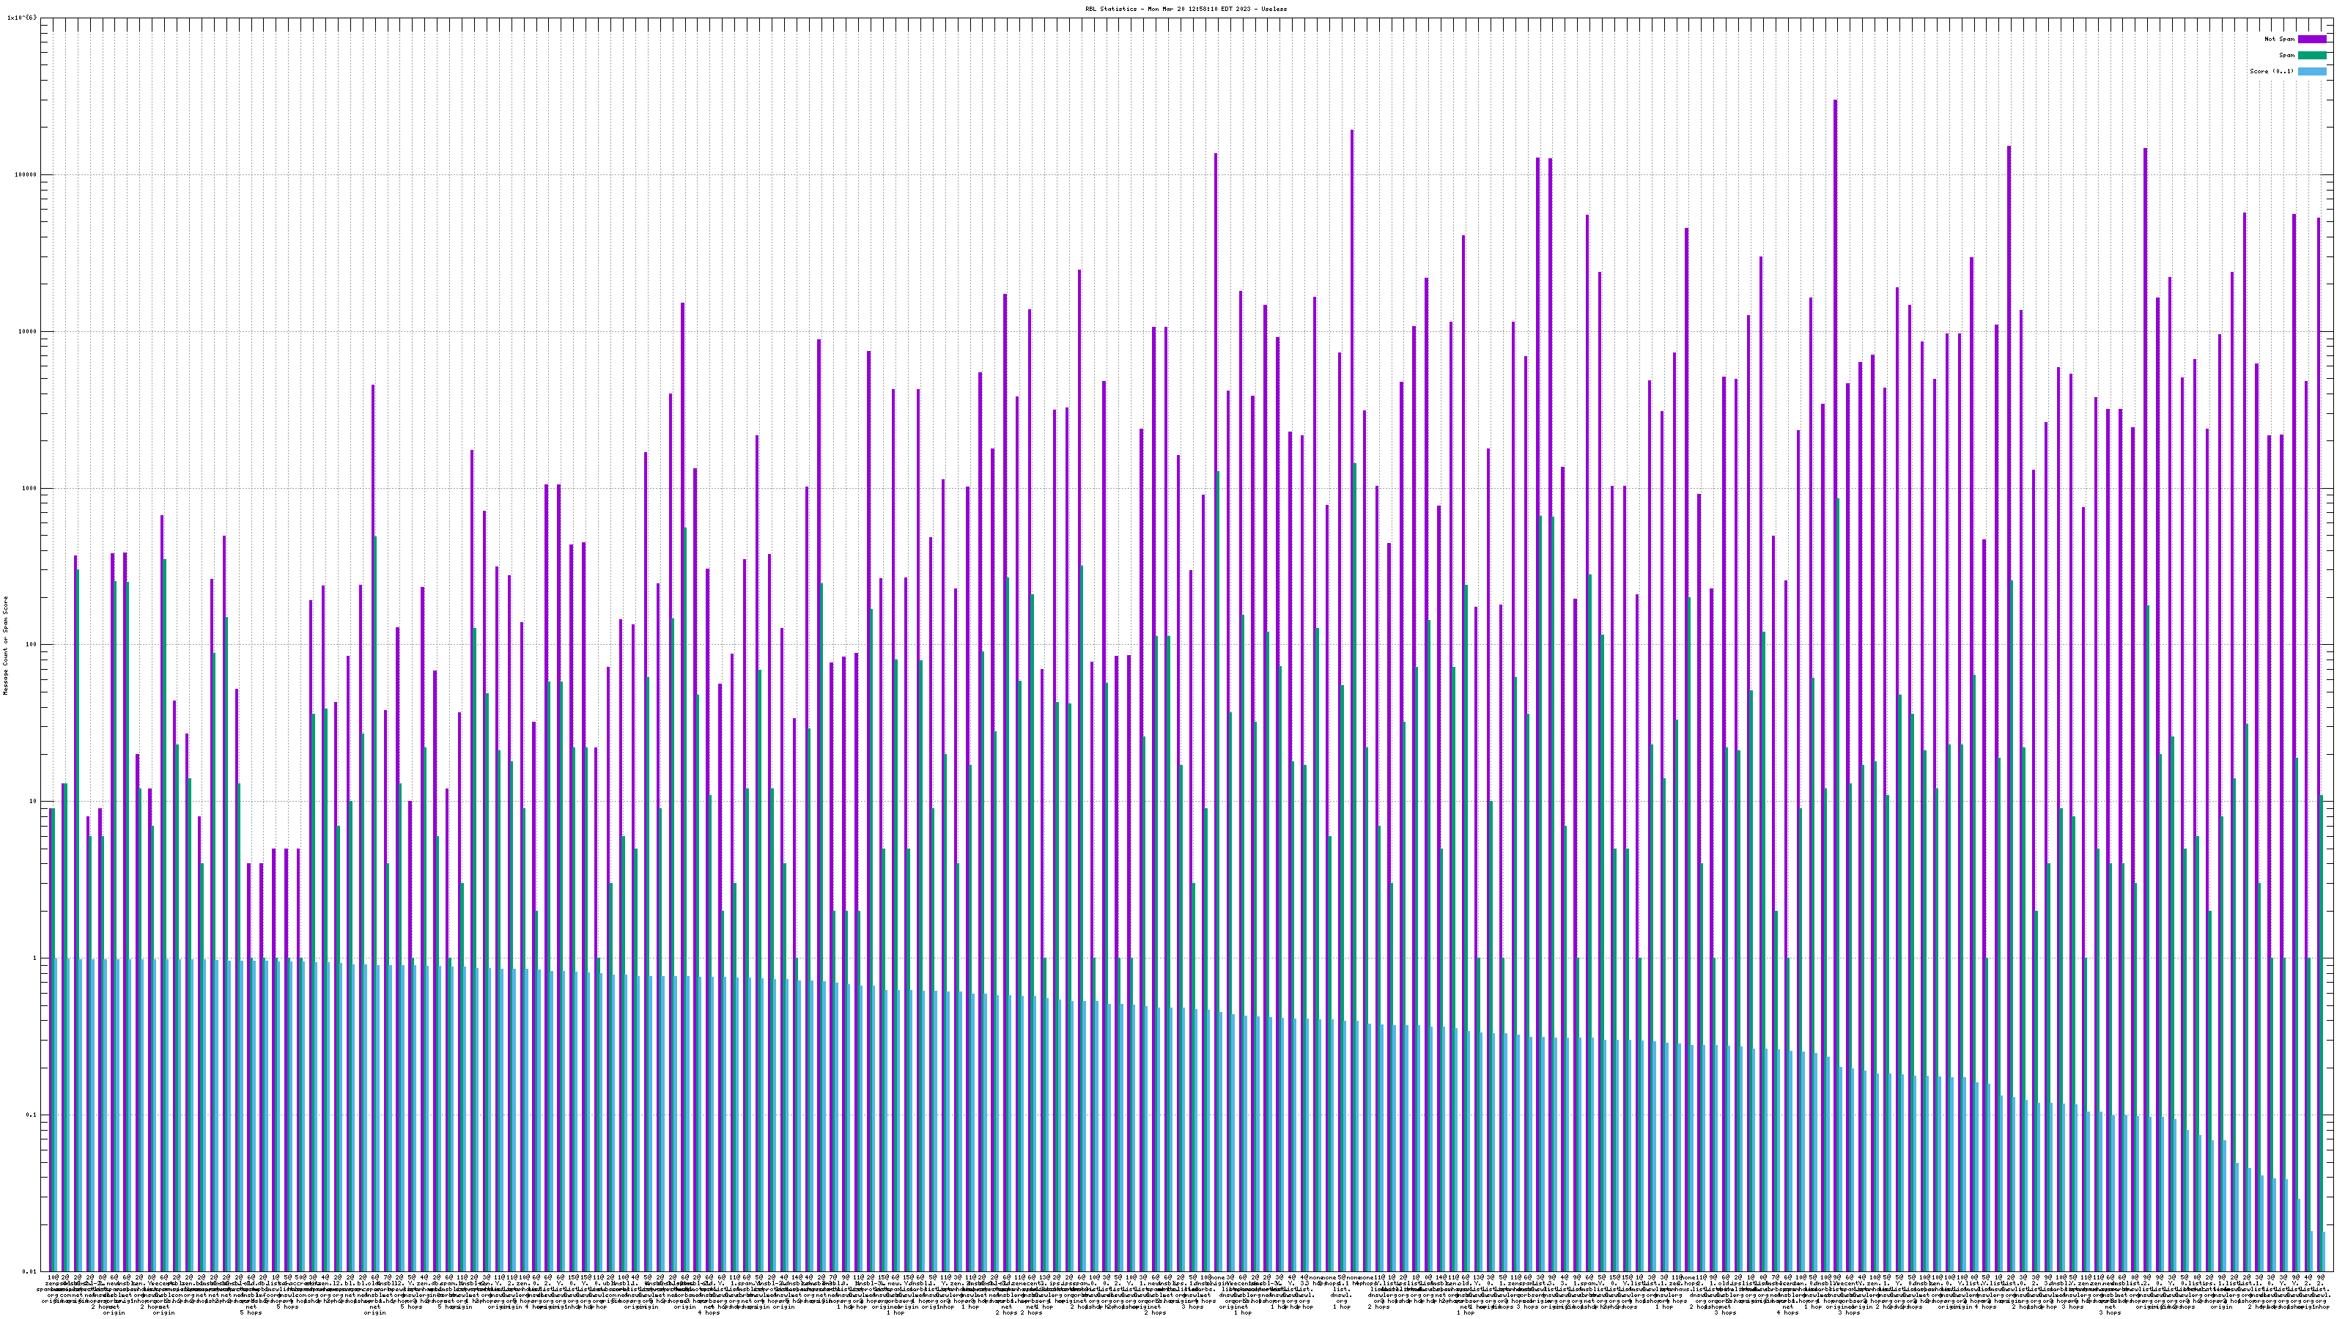Click the 1 y-axis tick label

(34, 958)
